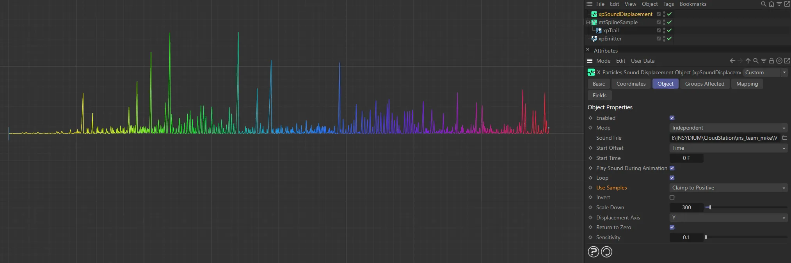
Task: Click the Scale Down value field
Action: coord(686,207)
